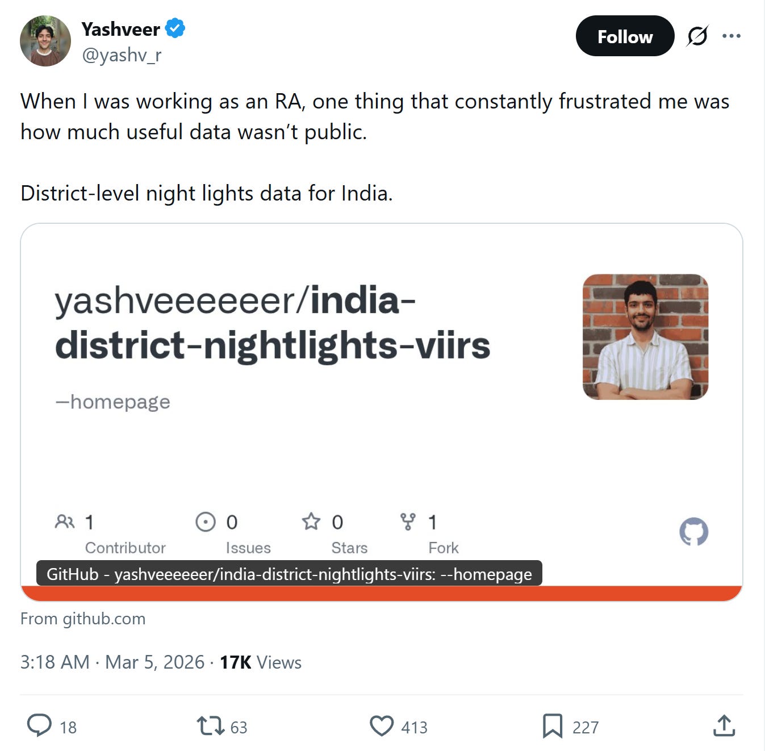Click the issues circle icon
765x751 pixels.
pos(206,521)
